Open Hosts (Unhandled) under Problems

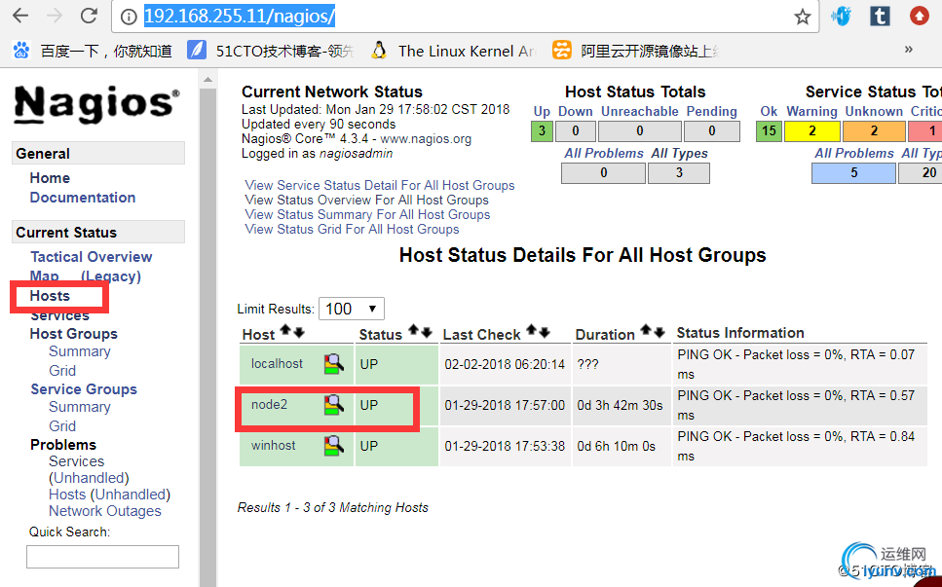point(110,495)
